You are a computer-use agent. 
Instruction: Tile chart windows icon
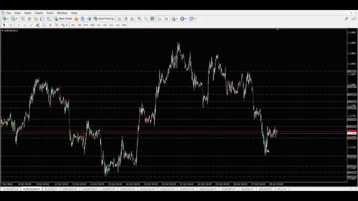152,18
